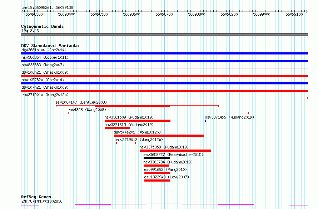This screenshot has height=209, width=318.
Task: Click the dgv544e201 (Wong2012b) label
Action: click(137, 132)
